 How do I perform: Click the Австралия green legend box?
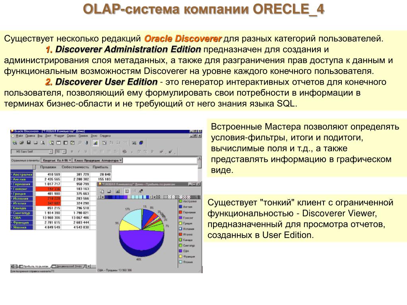tap(180, 201)
